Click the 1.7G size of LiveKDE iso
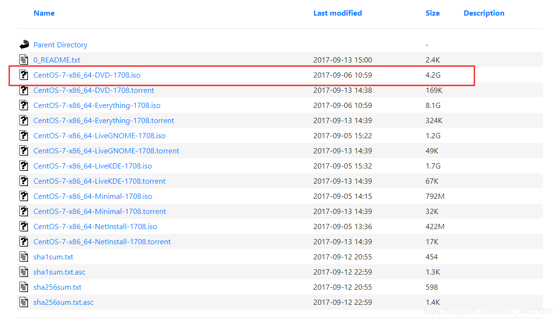The width and height of the screenshot is (557, 320). tap(433, 166)
